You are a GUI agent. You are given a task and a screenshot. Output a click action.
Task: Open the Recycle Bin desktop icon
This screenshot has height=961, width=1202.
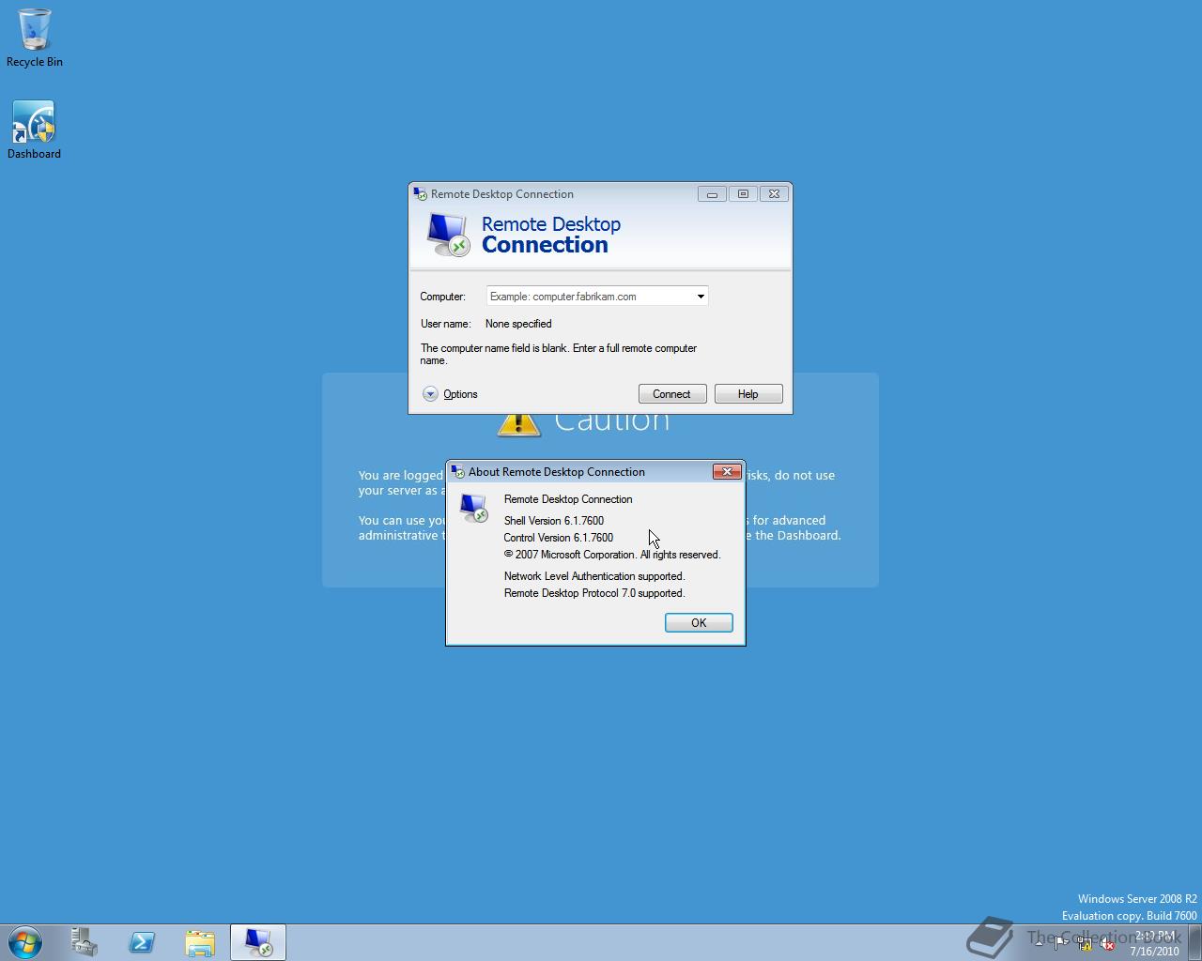(35, 38)
